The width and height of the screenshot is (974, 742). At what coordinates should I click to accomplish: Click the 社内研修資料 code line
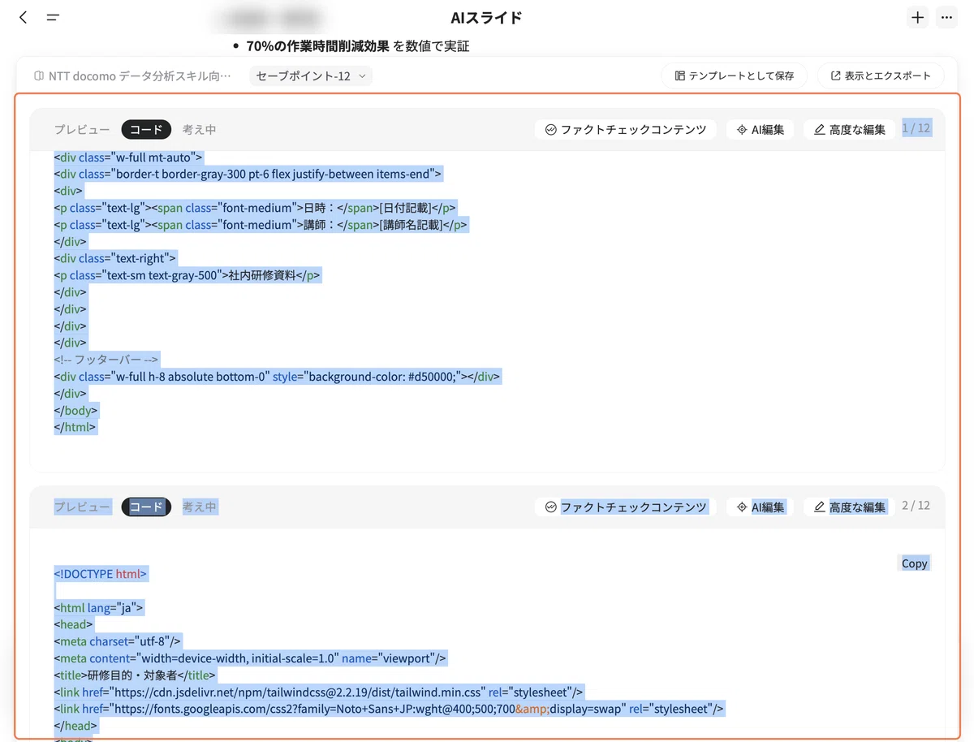(x=187, y=275)
